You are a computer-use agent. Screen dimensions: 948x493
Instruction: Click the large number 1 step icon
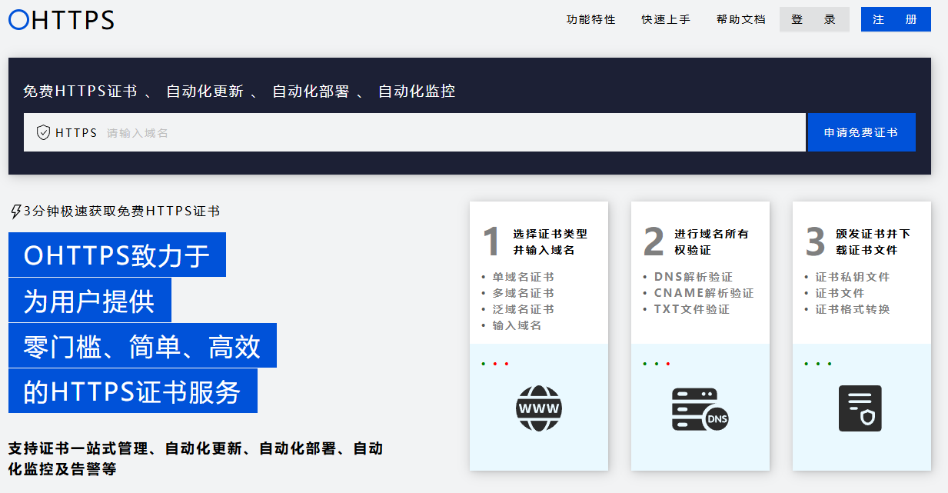491,242
